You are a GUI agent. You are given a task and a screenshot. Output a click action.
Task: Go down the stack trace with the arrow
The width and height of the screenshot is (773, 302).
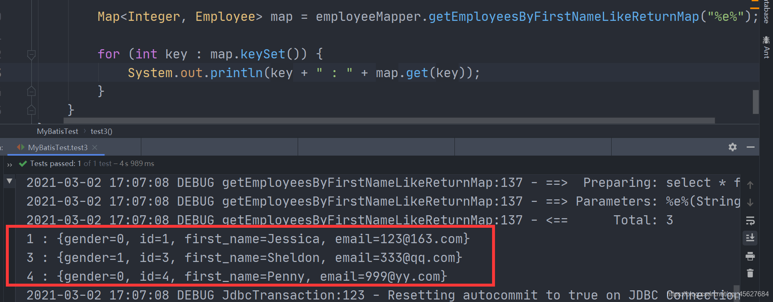[x=750, y=202]
